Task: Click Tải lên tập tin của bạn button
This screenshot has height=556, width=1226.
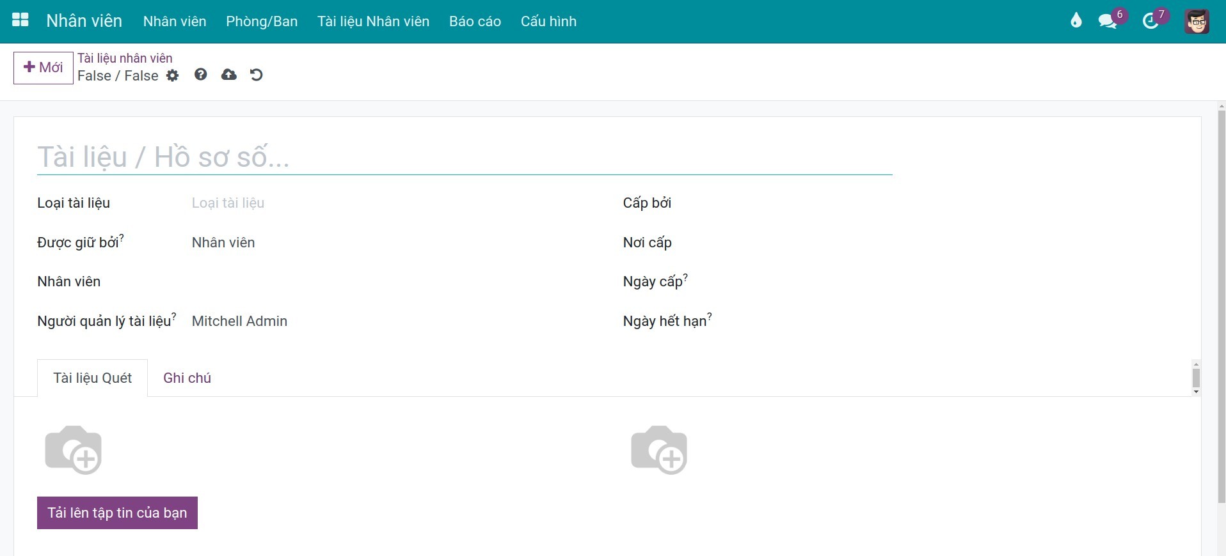Action: [x=117, y=513]
